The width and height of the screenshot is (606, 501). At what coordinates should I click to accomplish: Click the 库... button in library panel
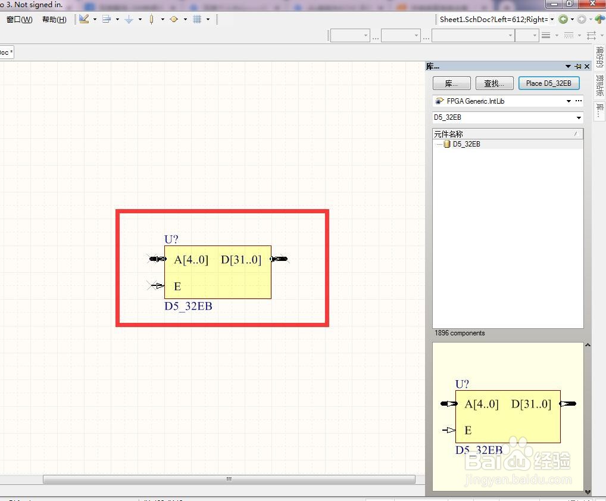(x=451, y=83)
